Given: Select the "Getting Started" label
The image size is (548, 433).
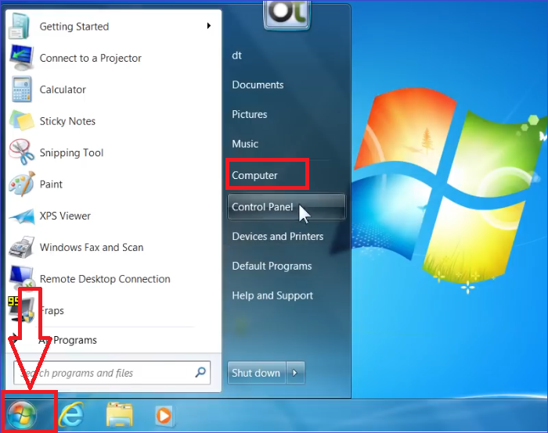Looking at the screenshot, I should [x=74, y=27].
